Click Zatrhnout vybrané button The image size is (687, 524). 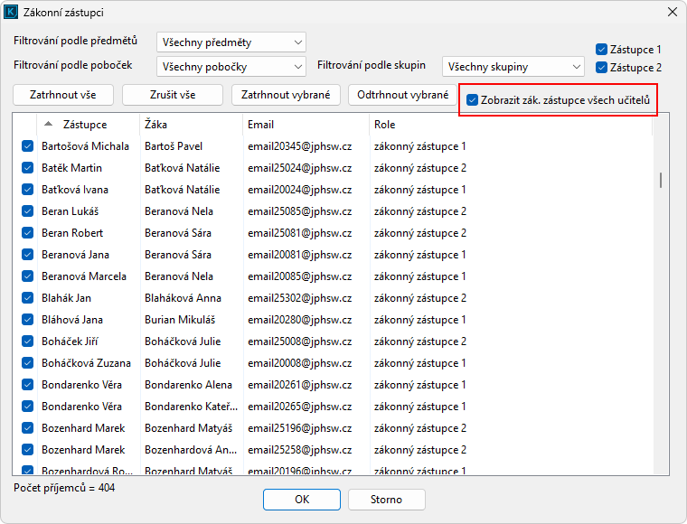(x=285, y=95)
